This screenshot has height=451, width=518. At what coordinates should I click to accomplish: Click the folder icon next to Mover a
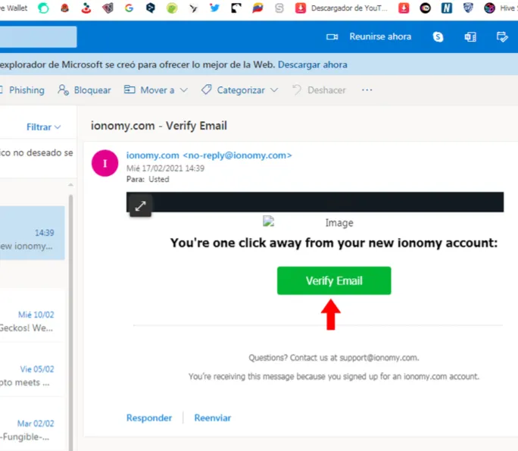pyautogui.click(x=129, y=89)
